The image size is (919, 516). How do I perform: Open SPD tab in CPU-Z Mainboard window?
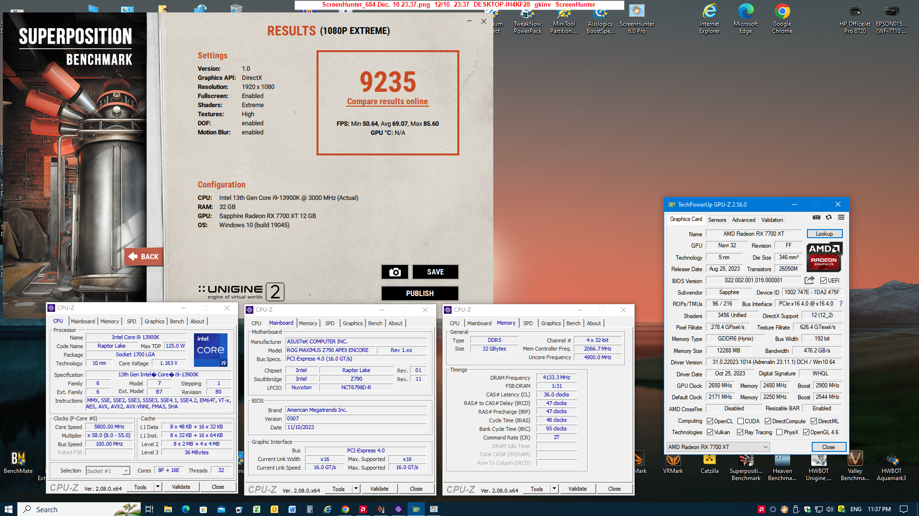[329, 323]
